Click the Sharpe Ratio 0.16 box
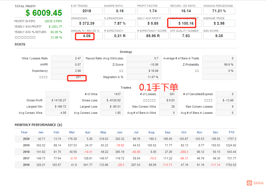 tap(120, 11)
